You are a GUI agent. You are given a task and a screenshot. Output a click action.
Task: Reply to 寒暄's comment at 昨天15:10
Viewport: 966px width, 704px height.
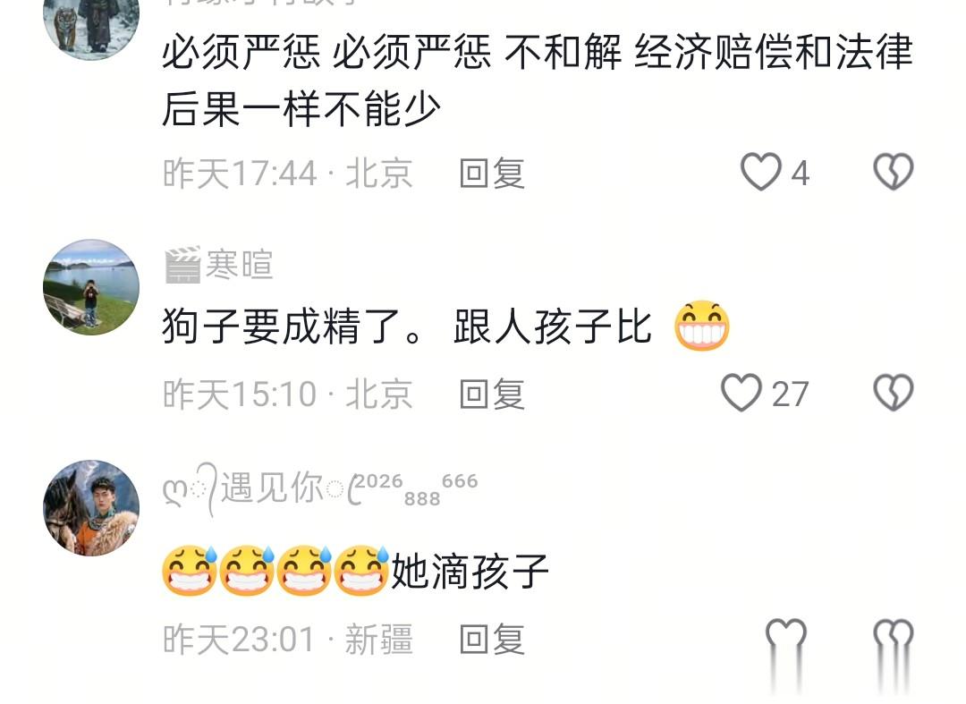tap(492, 394)
